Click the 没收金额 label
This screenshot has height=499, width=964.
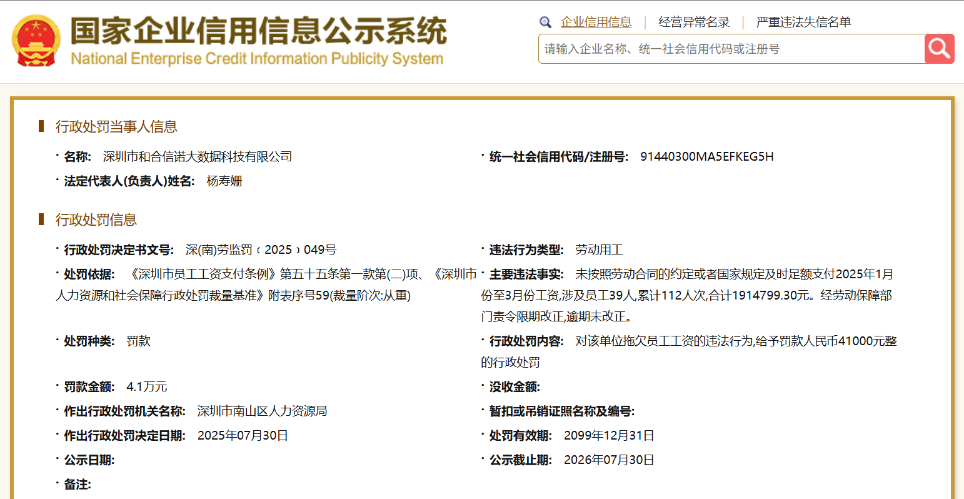(515, 386)
